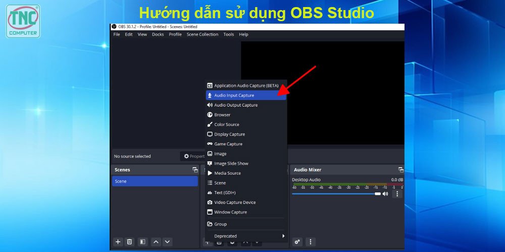
Task: Mute Desktop Audio speaker icon
Action: (385, 194)
